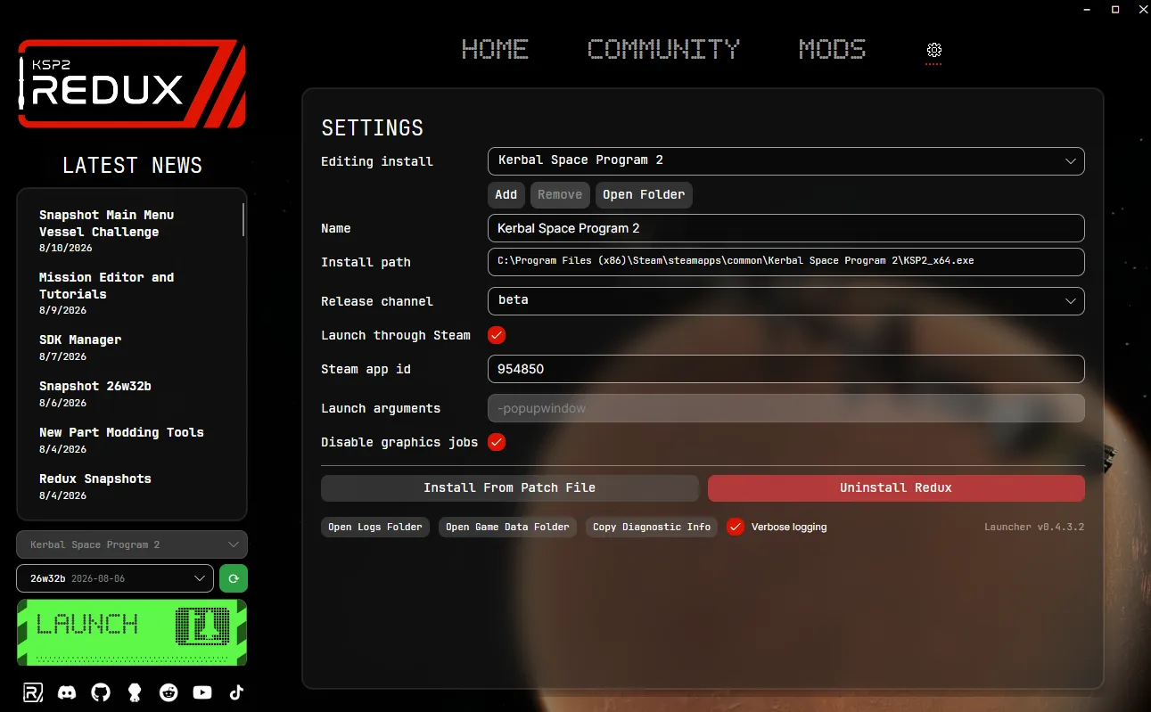Open the TikTok icon link

tap(236, 692)
